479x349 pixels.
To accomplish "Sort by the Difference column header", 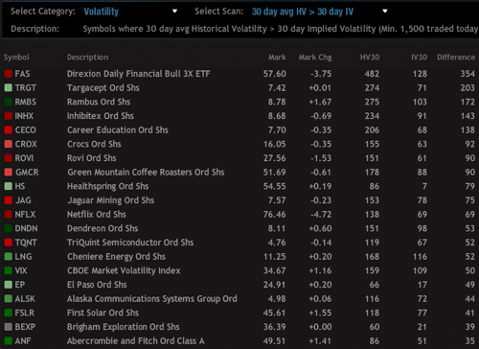I will (456, 58).
